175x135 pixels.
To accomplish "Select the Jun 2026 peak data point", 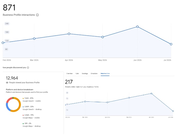I will tap(137, 27).
